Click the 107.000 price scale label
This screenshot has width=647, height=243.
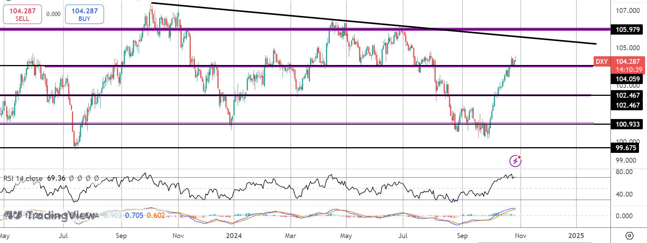(628, 11)
